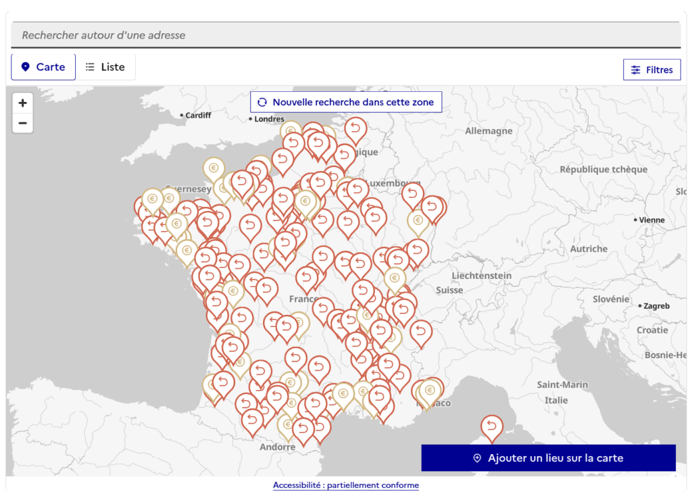Open the euro marker nearest Londres label
The width and height of the screenshot is (692, 496).
(x=291, y=131)
